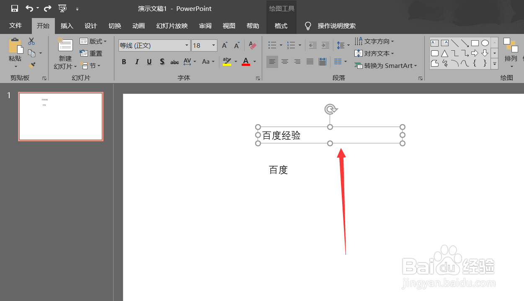Click the Clear All Formatting eraser icon
Screen dimensions: 524x301
tap(252, 45)
